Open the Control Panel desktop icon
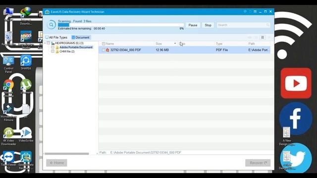The width and height of the screenshot is (317, 178). coord(8,64)
